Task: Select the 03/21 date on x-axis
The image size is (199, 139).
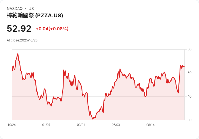Action: point(81,125)
